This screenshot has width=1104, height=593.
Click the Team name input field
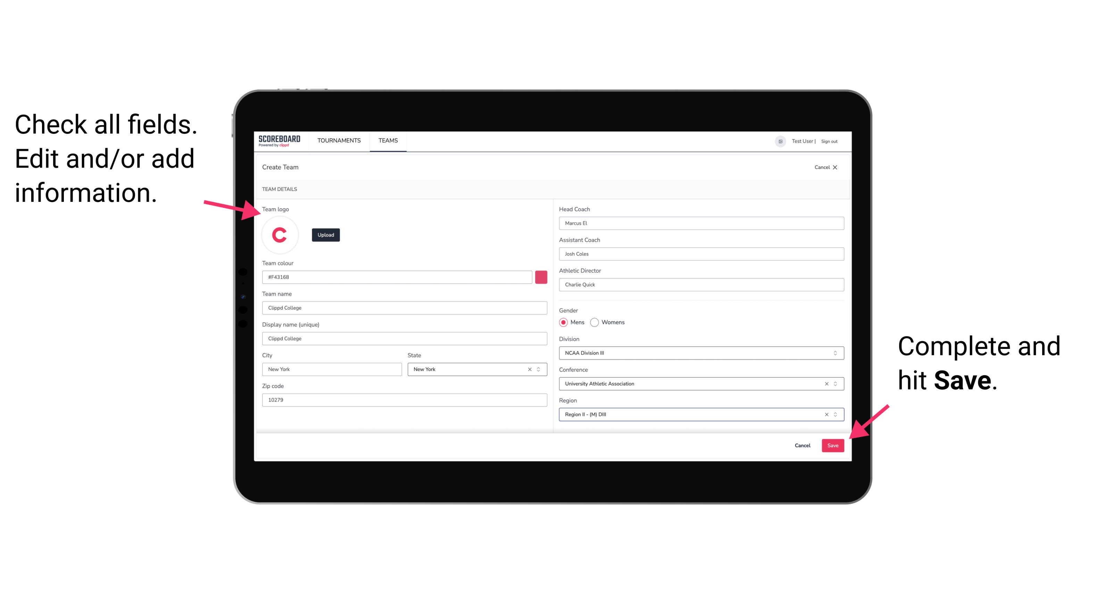404,307
